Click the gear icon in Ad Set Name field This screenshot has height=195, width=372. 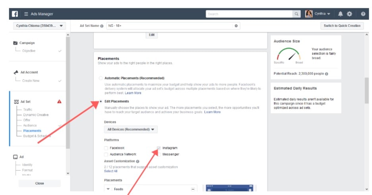coord(236,25)
